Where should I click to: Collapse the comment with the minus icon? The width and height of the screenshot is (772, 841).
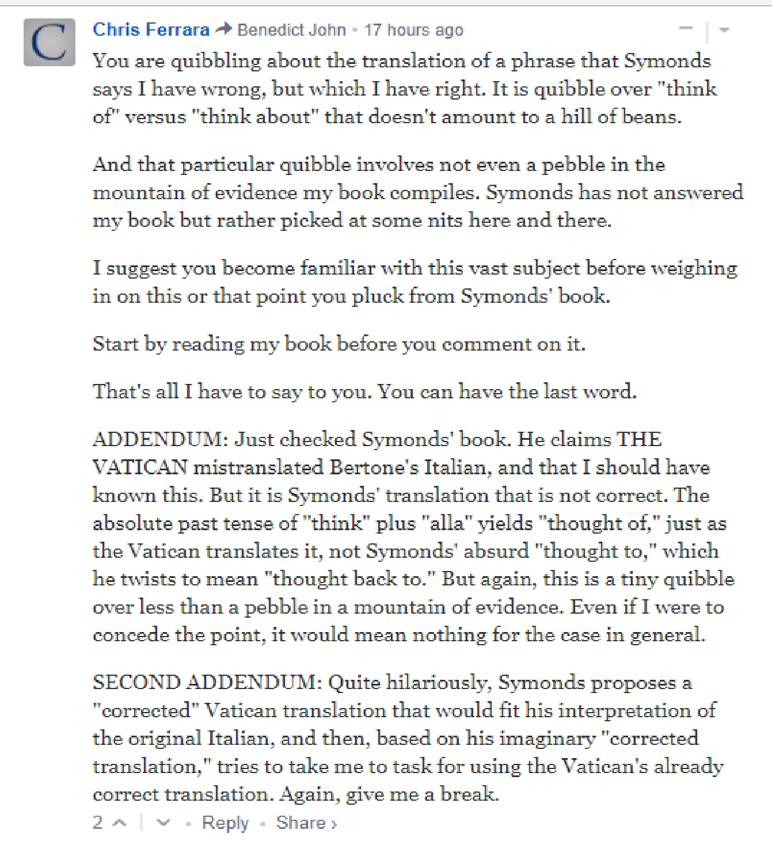click(x=686, y=29)
